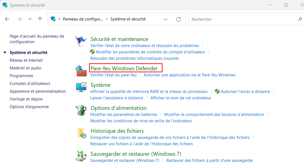Go up one level using the up arrow
Image resolution: width=304 pixels, height=166 pixels.
click(40, 19)
